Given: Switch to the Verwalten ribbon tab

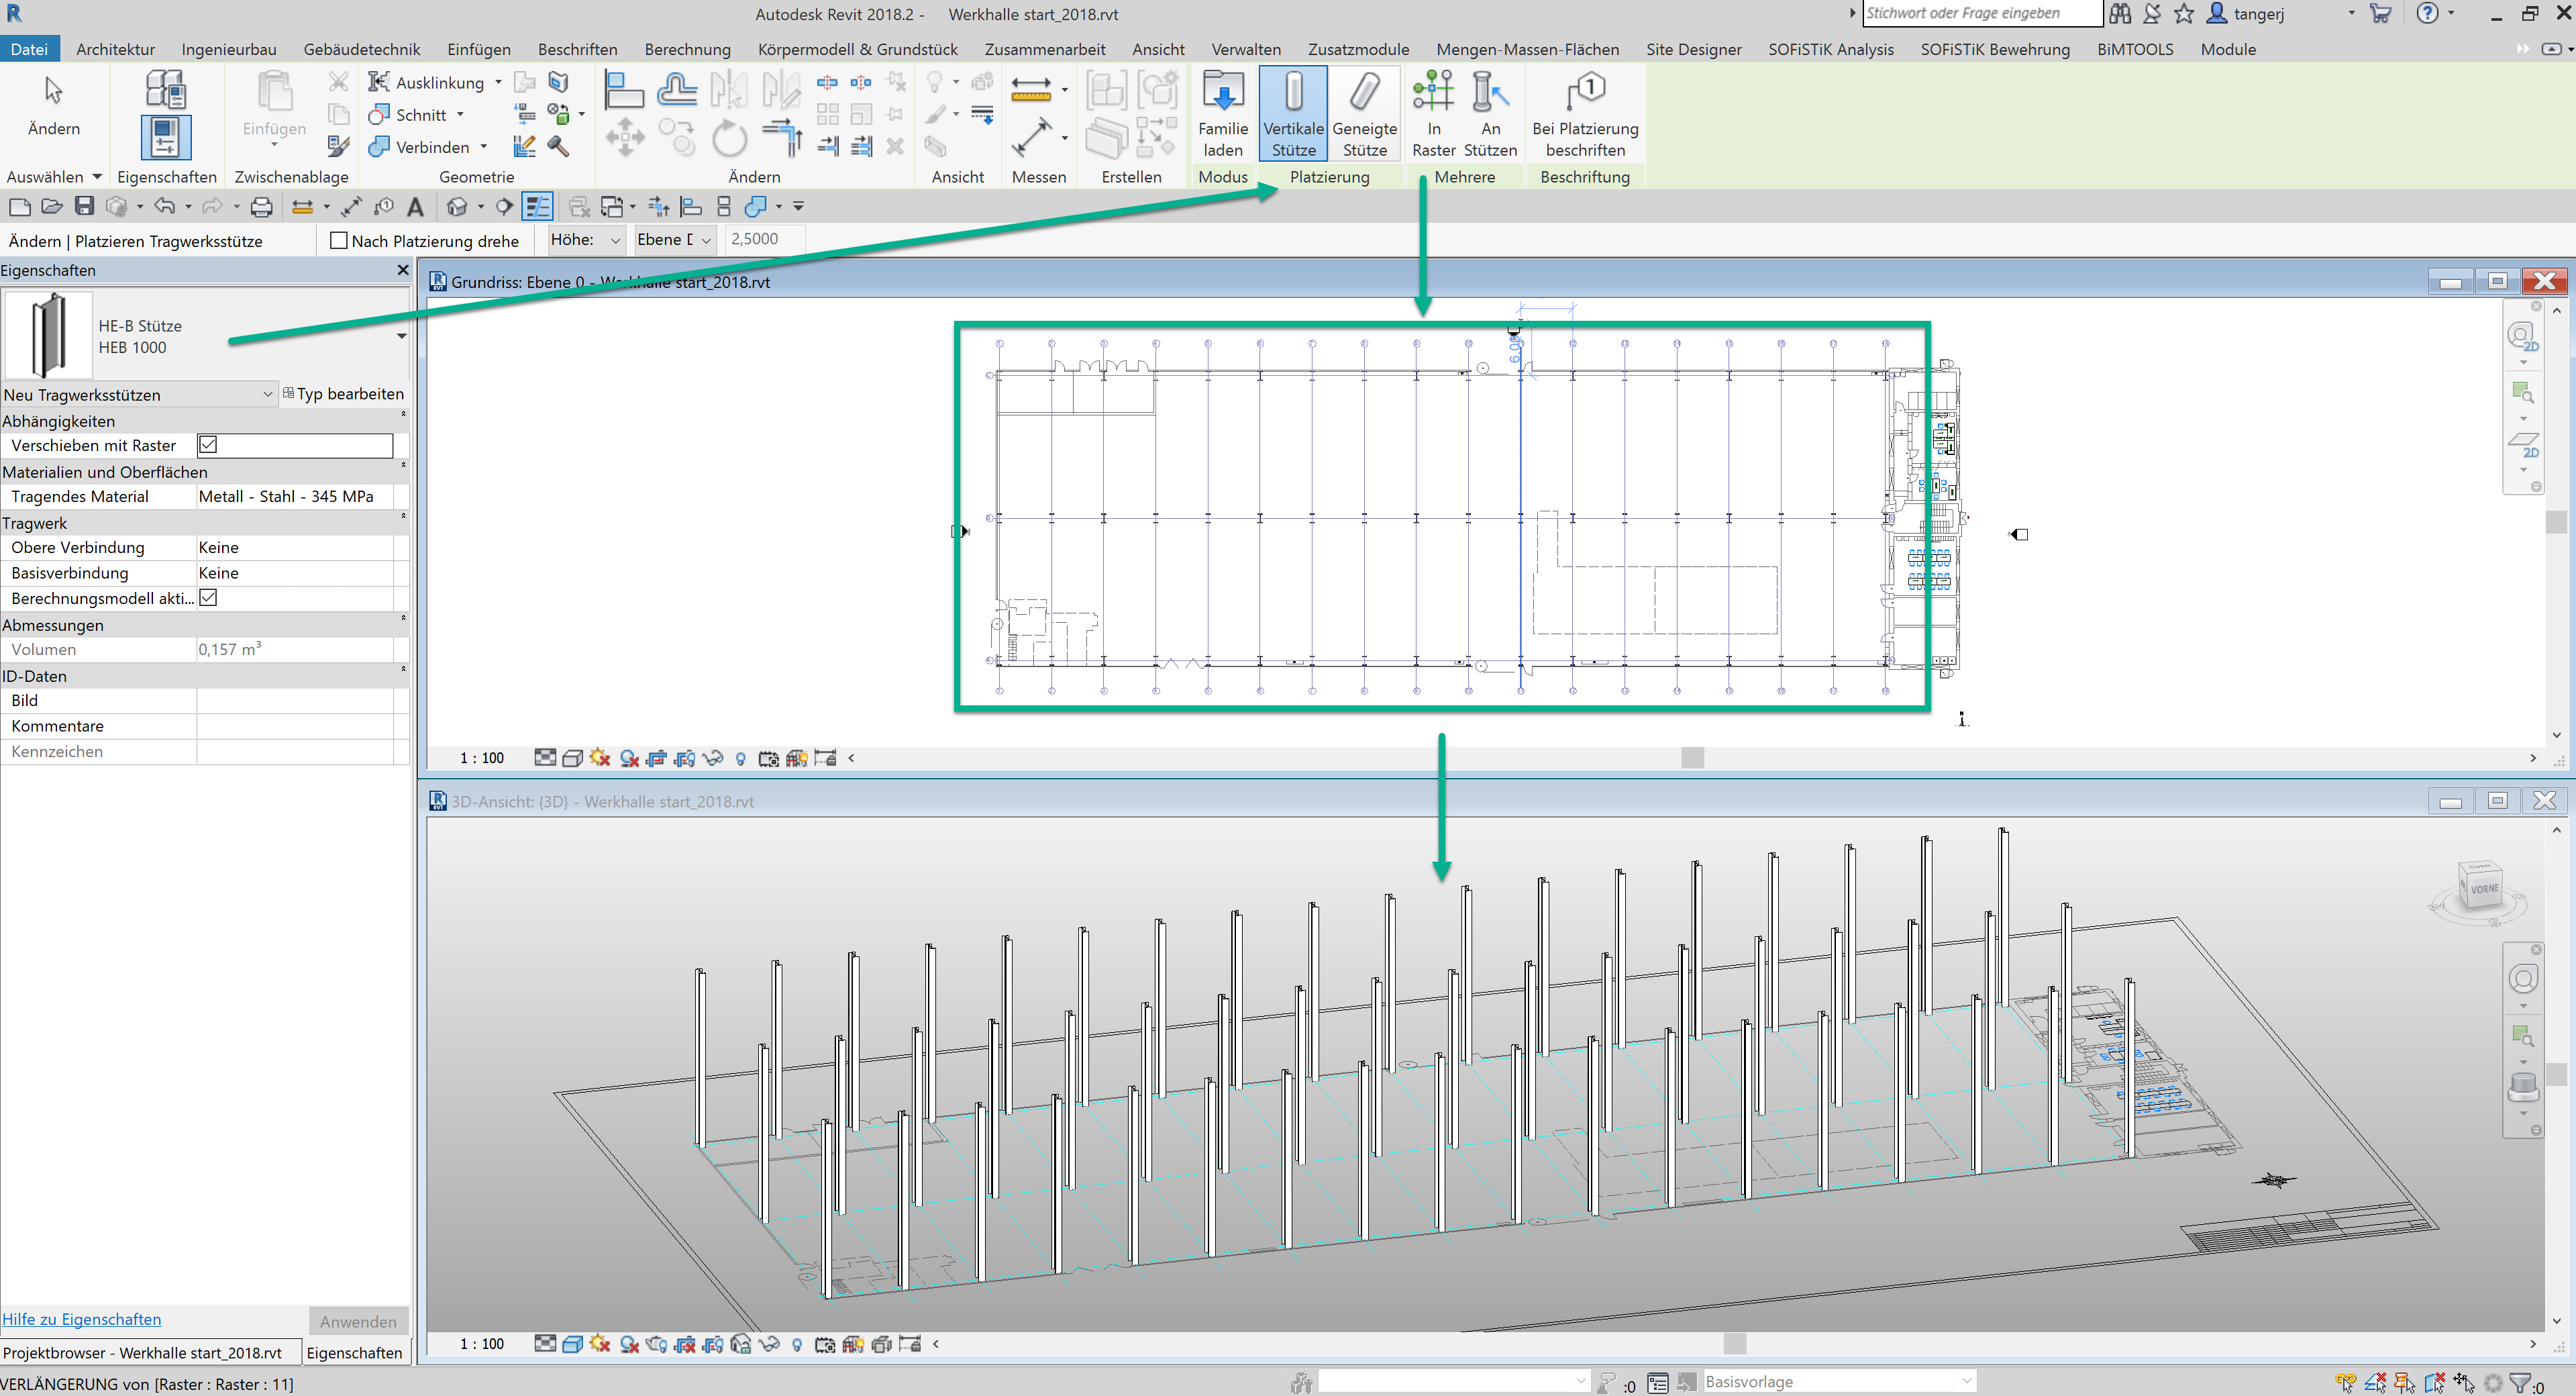Looking at the screenshot, I should [x=1245, y=48].
